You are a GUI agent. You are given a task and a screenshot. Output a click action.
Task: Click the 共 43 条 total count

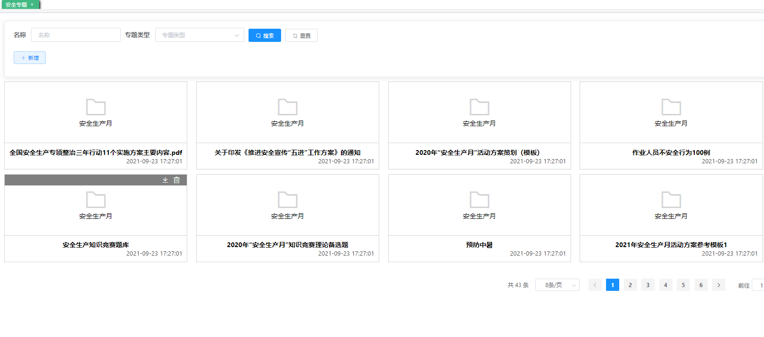[x=518, y=285]
